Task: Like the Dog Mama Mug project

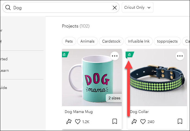Action: (78, 121)
